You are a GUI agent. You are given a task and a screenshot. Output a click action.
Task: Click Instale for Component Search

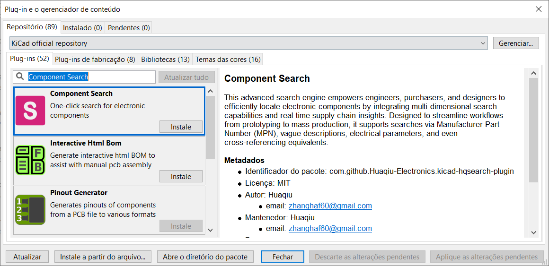[x=181, y=127]
